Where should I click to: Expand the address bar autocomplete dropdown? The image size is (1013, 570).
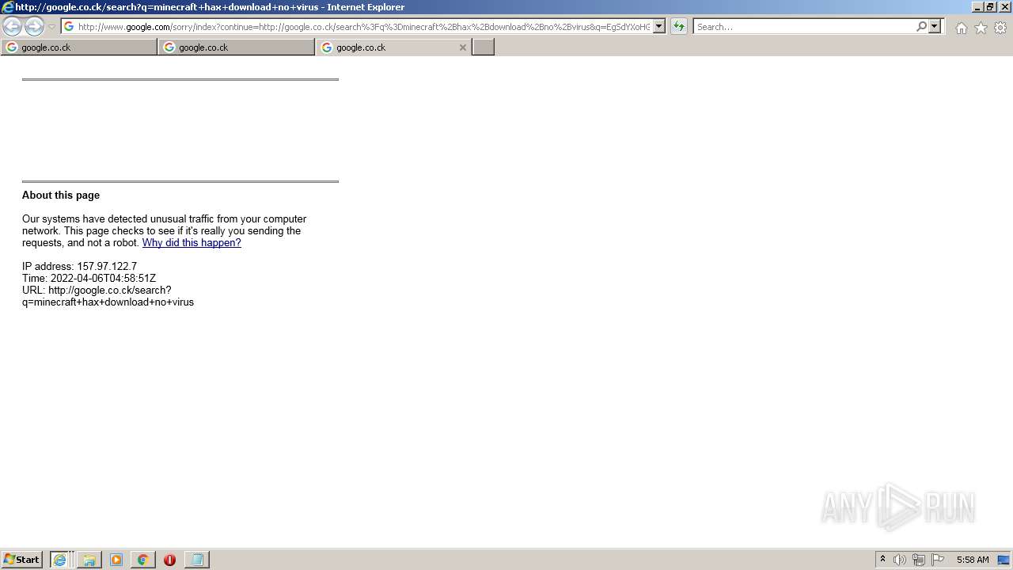658,27
